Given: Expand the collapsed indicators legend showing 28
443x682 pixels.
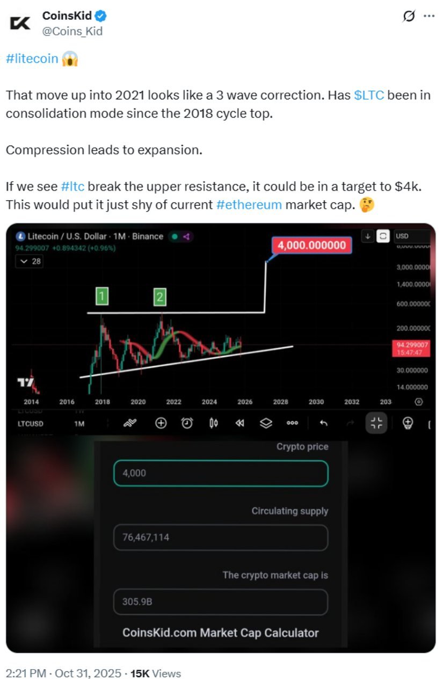Looking at the screenshot, I should (30, 262).
